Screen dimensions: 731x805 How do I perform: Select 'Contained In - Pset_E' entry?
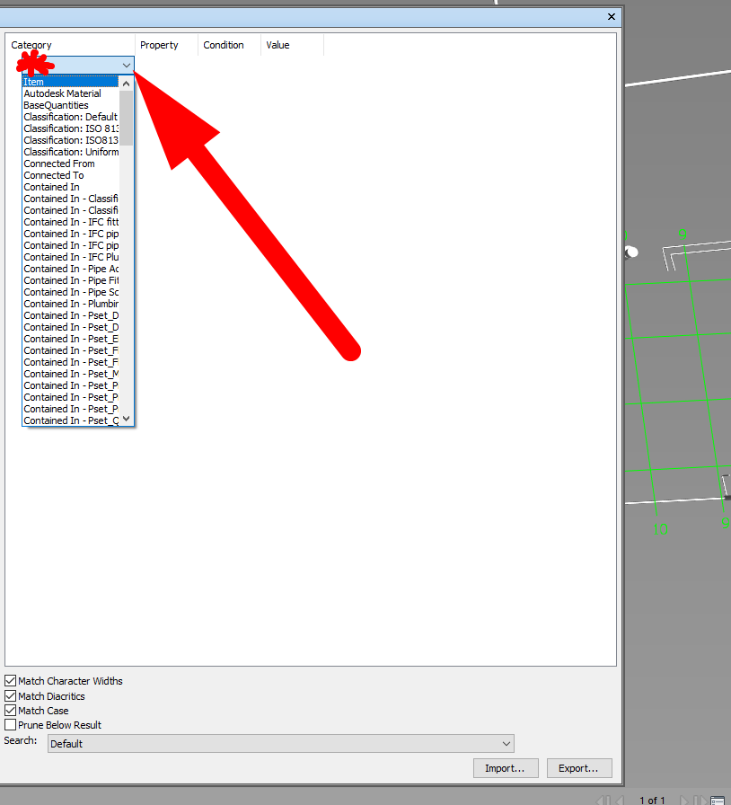pyautogui.click(x=71, y=339)
